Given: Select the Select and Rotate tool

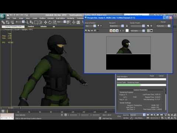Looking at the screenshot, I should [x=50, y=22].
